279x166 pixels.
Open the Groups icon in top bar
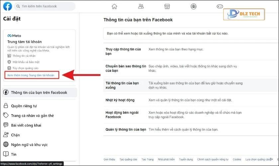194,6
